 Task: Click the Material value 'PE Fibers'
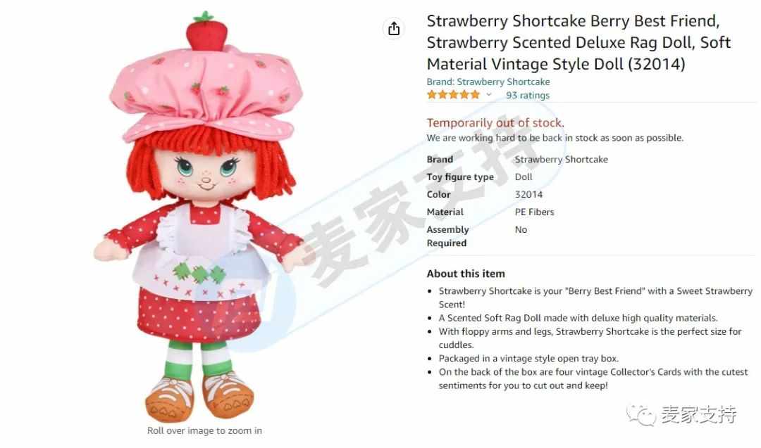[x=534, y=212]
